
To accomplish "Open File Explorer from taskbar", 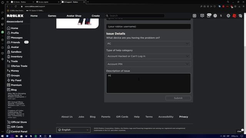I will coord(17,136).
